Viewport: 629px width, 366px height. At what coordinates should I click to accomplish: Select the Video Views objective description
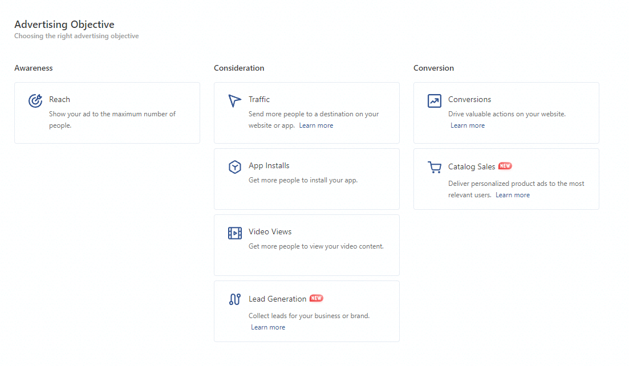tap(316, 246)
